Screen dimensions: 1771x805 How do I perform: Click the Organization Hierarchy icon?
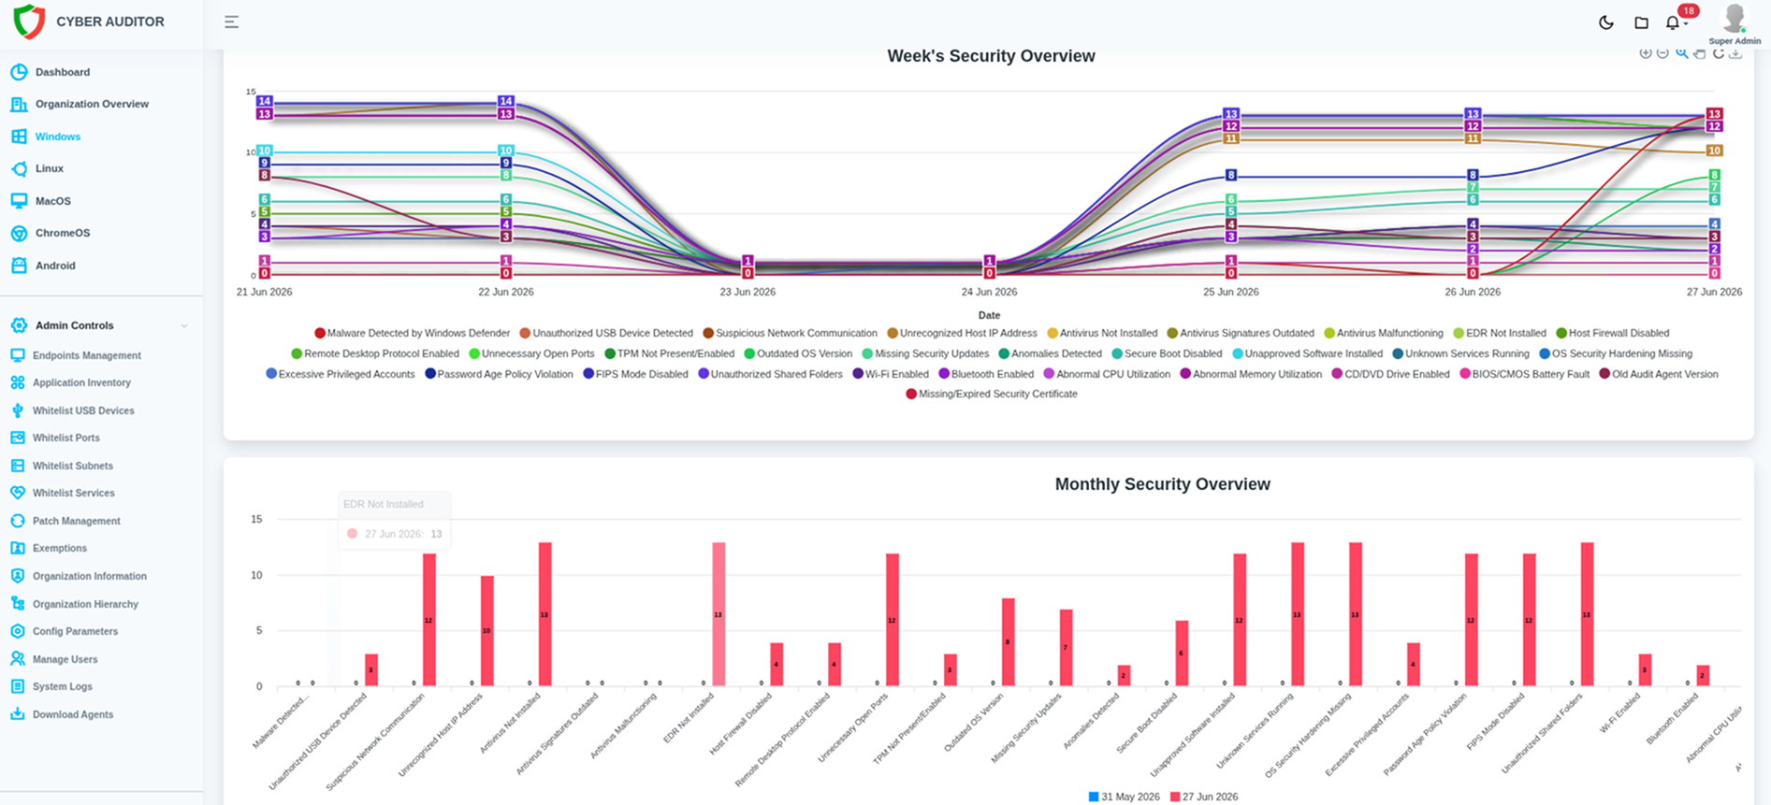point(18,604)
